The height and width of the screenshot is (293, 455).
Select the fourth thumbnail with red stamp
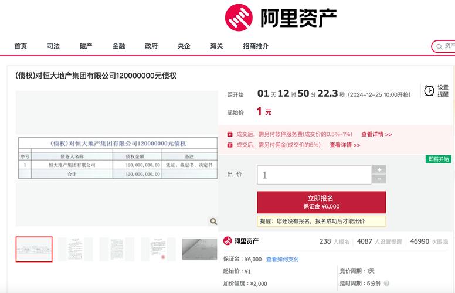coord(158,249)
